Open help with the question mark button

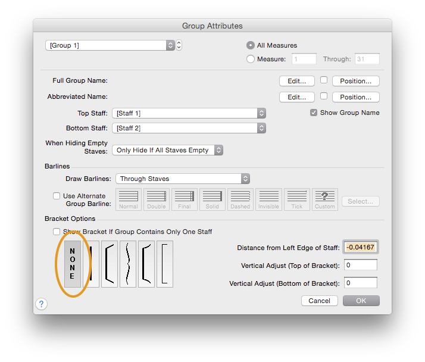coord(41,304)
